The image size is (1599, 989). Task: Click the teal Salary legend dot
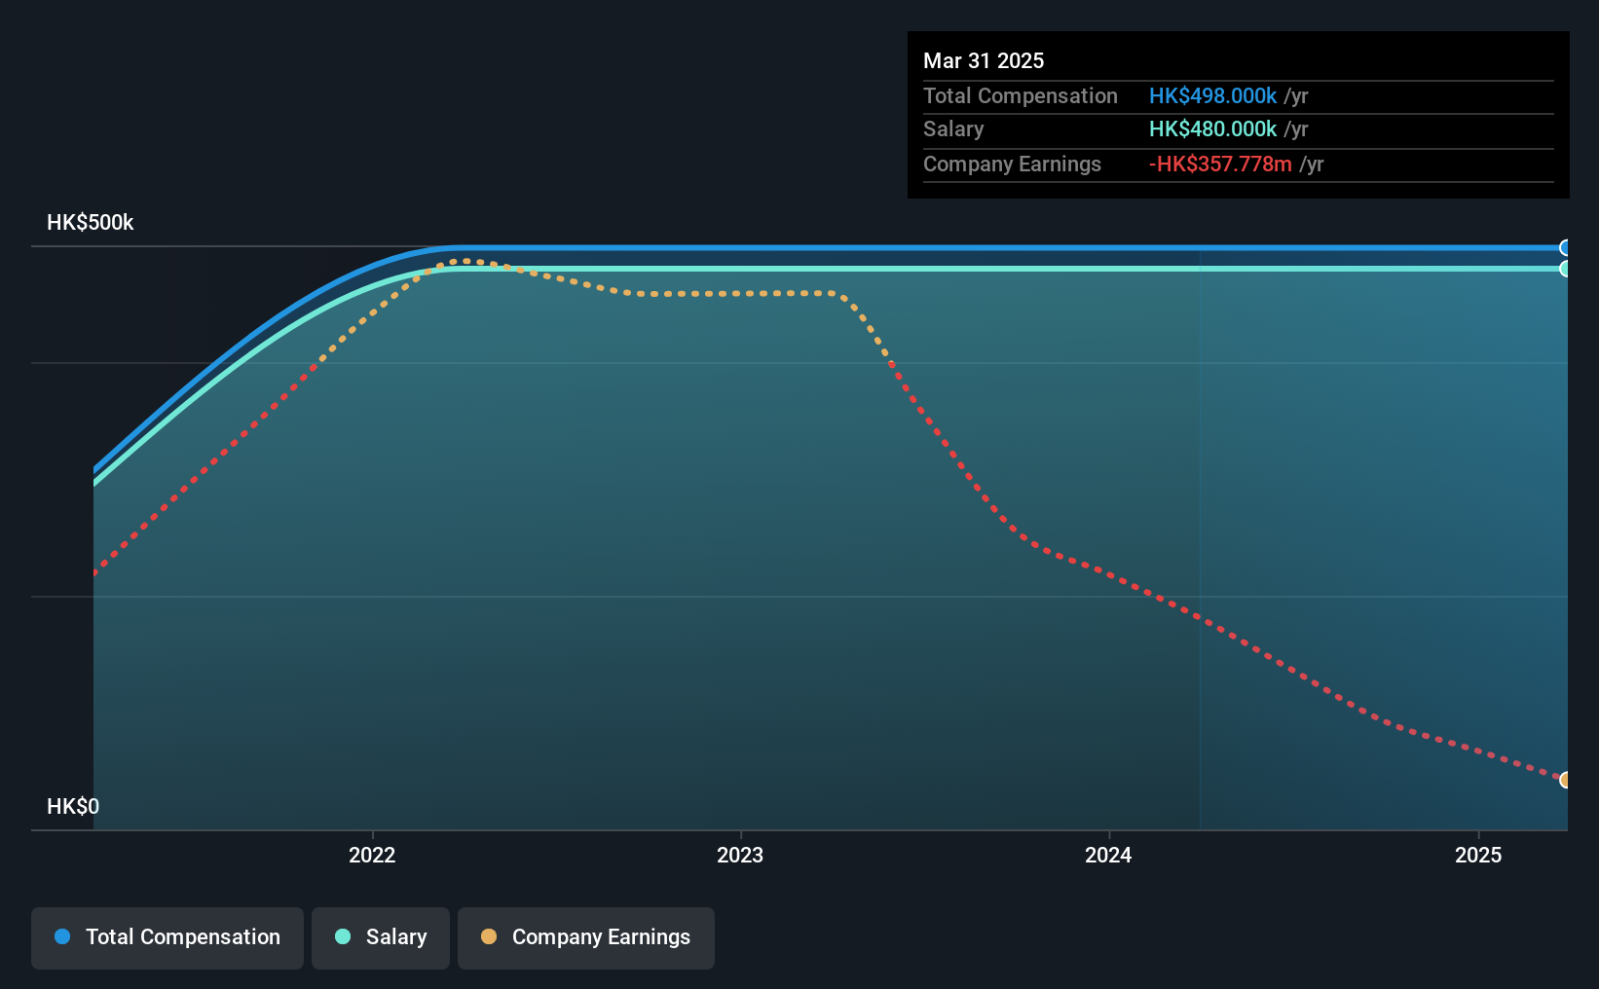pos(343,936)
